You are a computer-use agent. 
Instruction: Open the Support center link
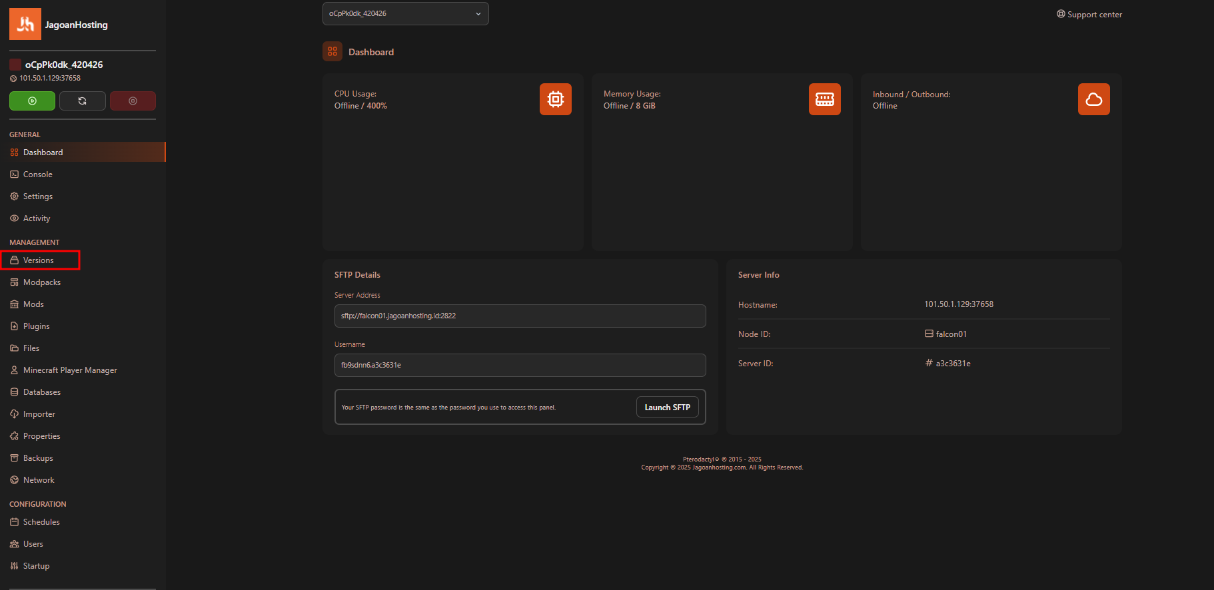click(x=1089, y=14)
